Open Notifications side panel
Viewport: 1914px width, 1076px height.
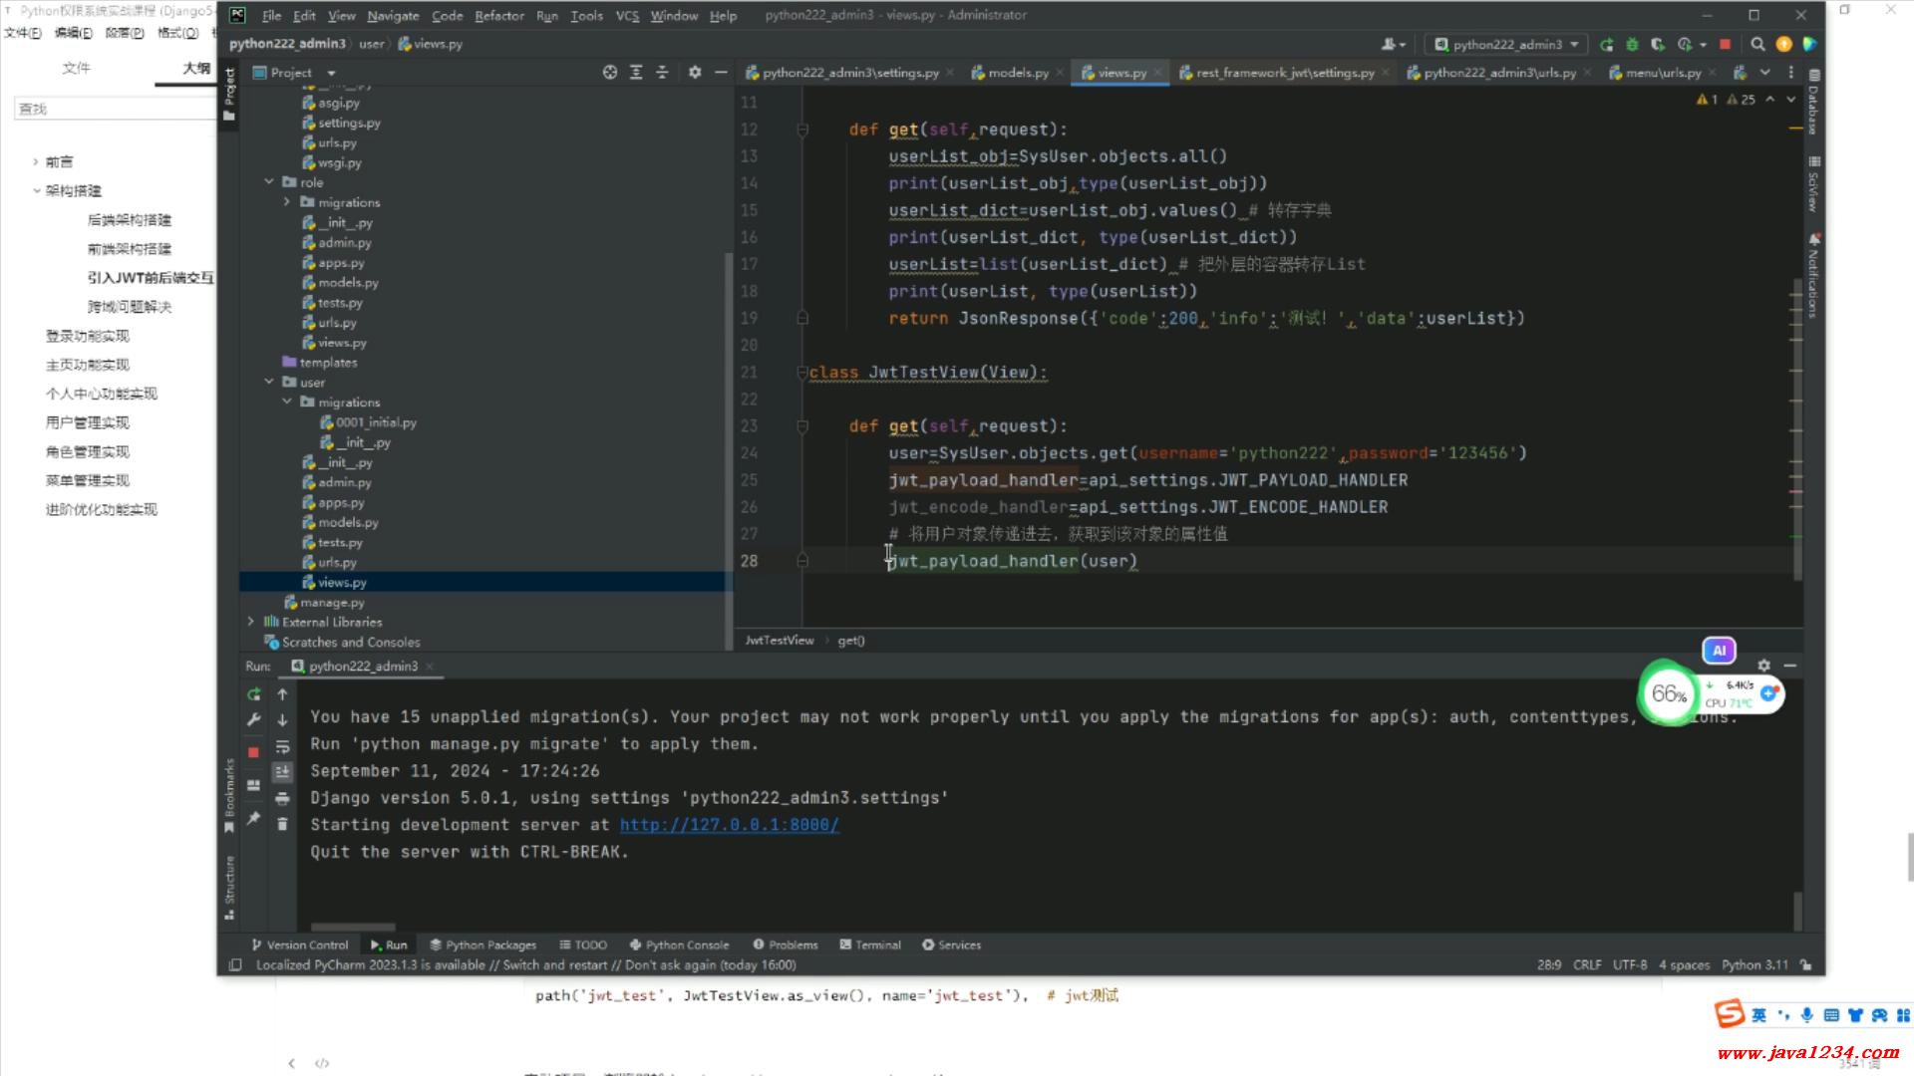pos(1814,276)
